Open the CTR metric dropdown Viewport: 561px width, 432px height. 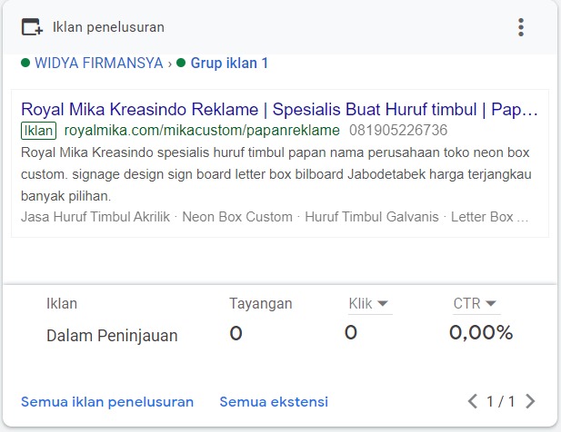(x=476, y=304)
